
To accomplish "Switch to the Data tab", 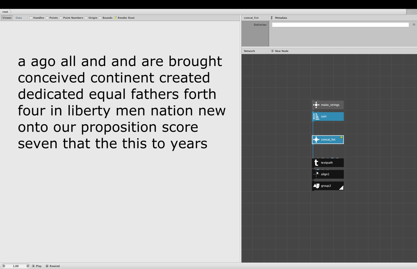I will click(x=19, y=18).
